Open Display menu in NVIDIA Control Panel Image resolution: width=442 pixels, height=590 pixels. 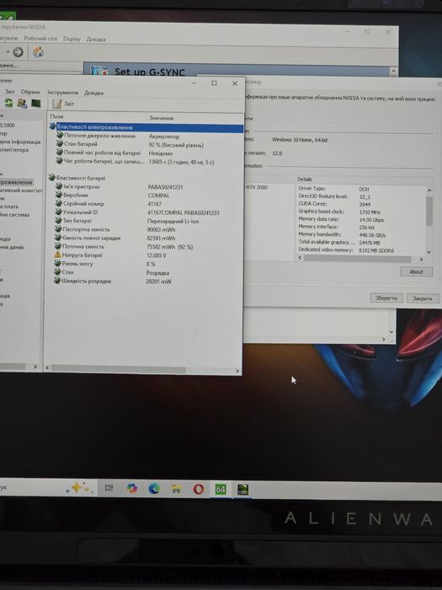(72, 39)
